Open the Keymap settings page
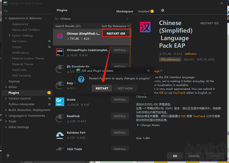This screenshot has width=229, height=163. click(x=14, y=81)
